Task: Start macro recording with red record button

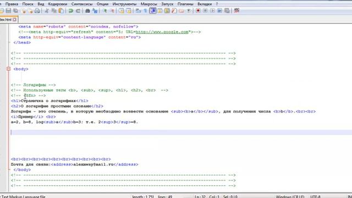Action: (198, 10)
